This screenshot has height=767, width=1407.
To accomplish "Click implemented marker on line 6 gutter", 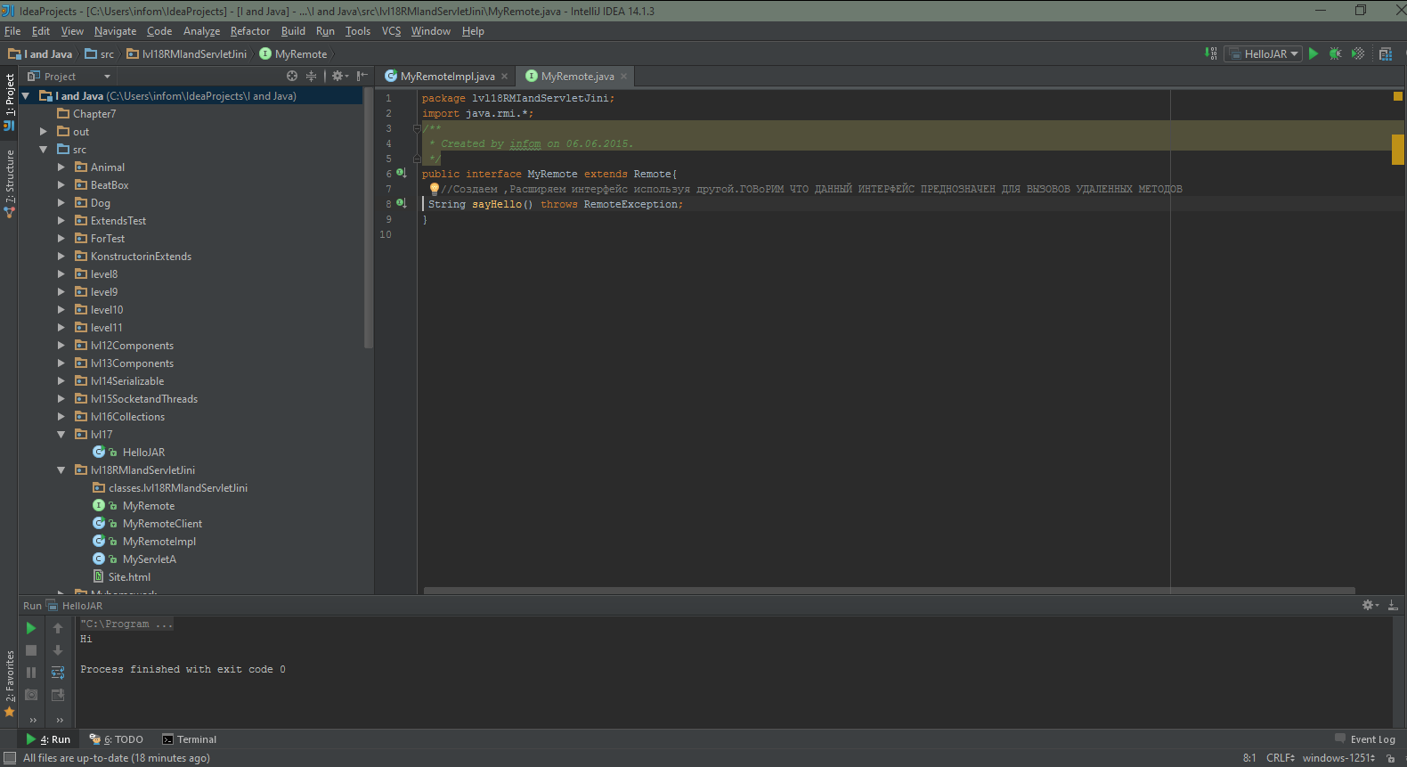I will pos(402,173).
